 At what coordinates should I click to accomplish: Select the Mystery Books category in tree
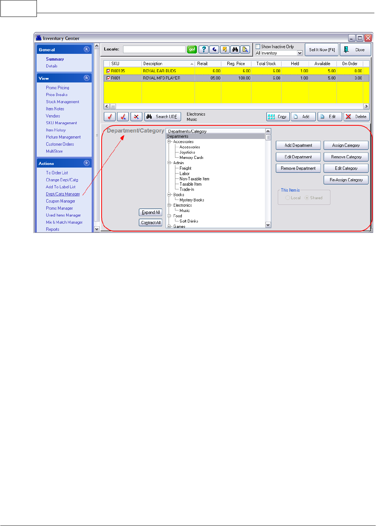point(192,200)
